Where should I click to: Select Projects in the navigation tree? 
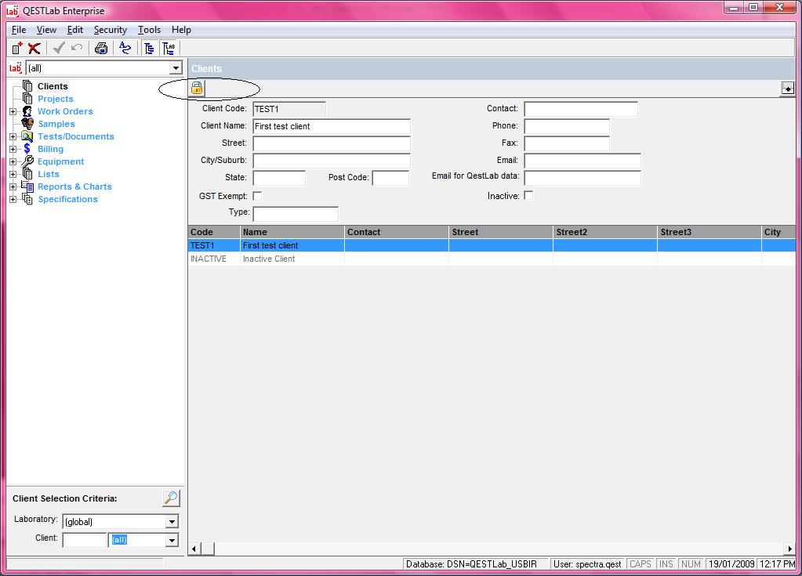(x=55, y=99)
